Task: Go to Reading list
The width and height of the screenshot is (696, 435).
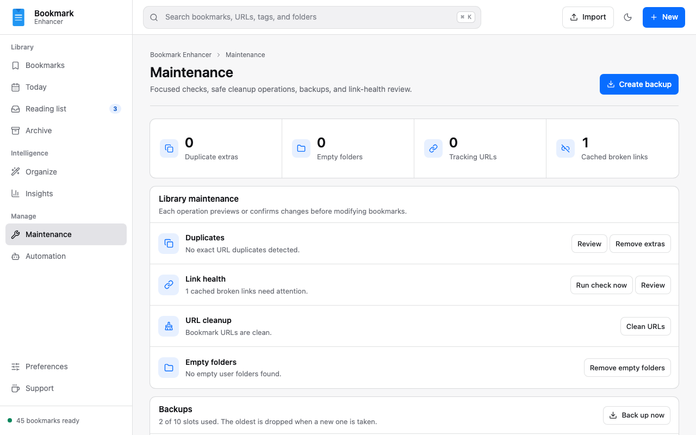Action: tap(66, 109)
